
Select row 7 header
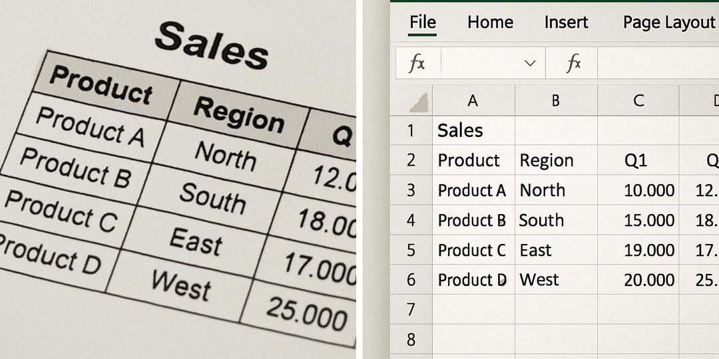[411, 309]
